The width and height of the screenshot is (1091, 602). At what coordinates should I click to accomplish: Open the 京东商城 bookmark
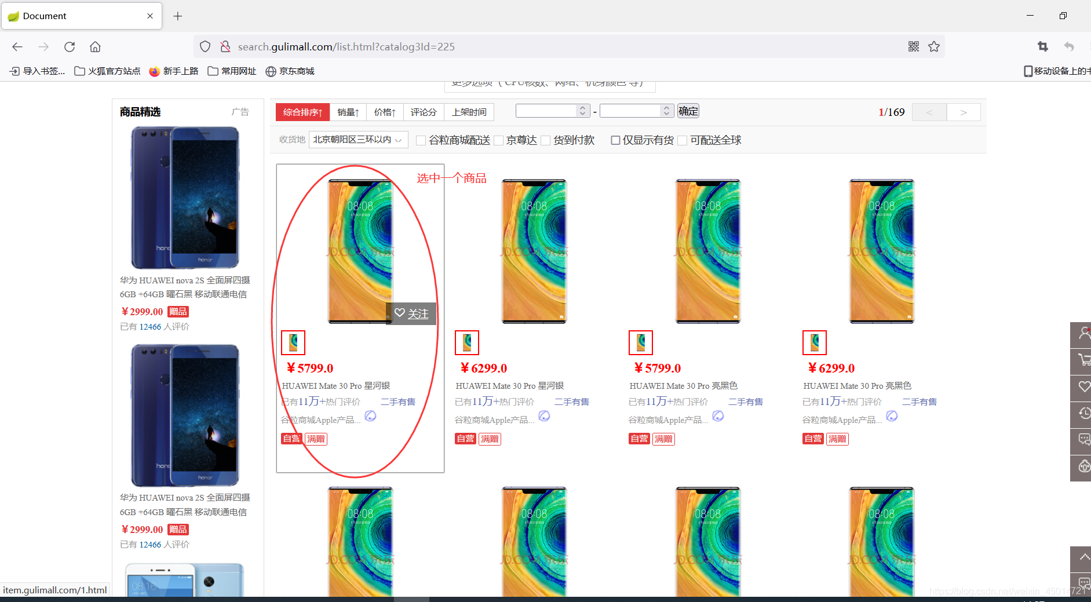(290, 71)
